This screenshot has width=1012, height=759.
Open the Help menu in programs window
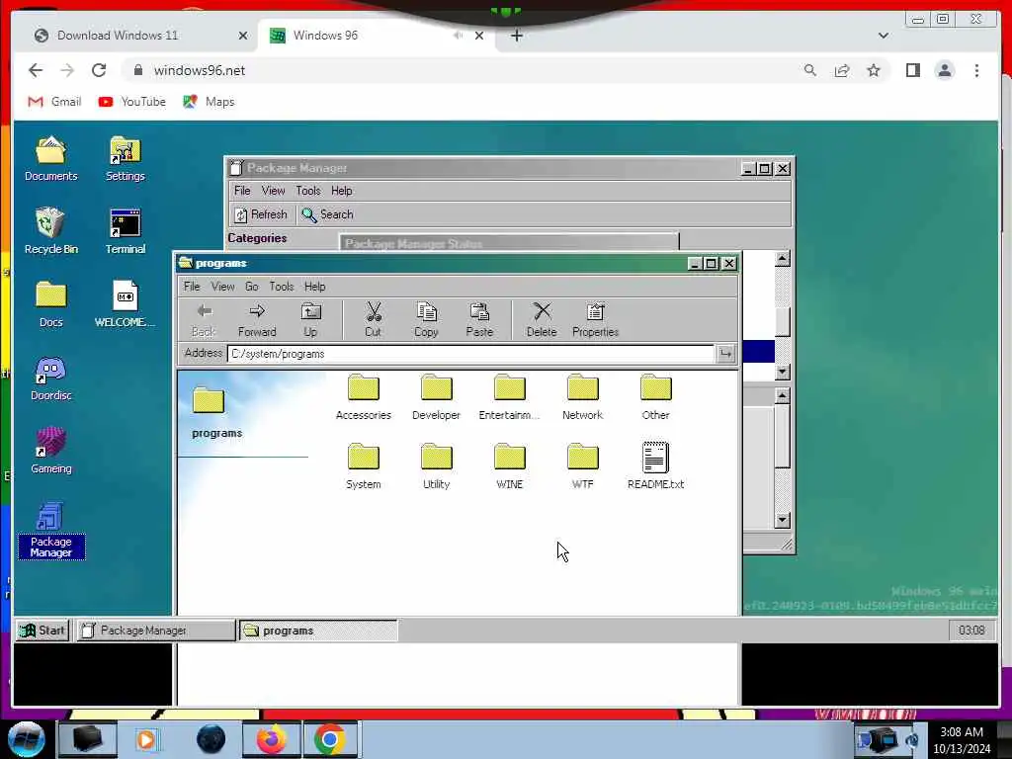(315, 287)
